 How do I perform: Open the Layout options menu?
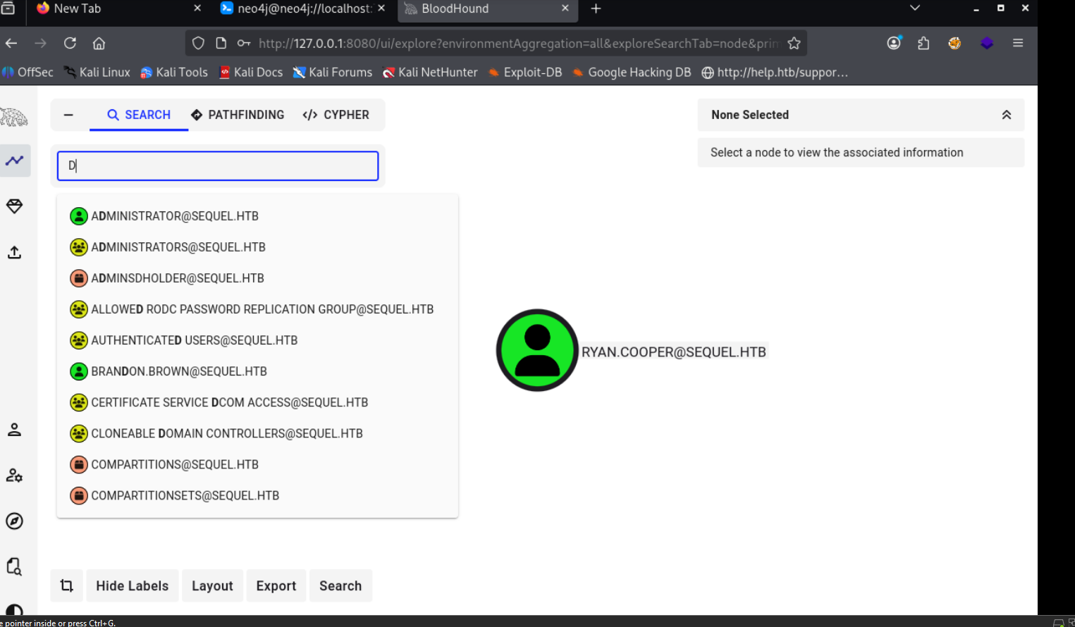pyautogui.click(x=212, y=585)
